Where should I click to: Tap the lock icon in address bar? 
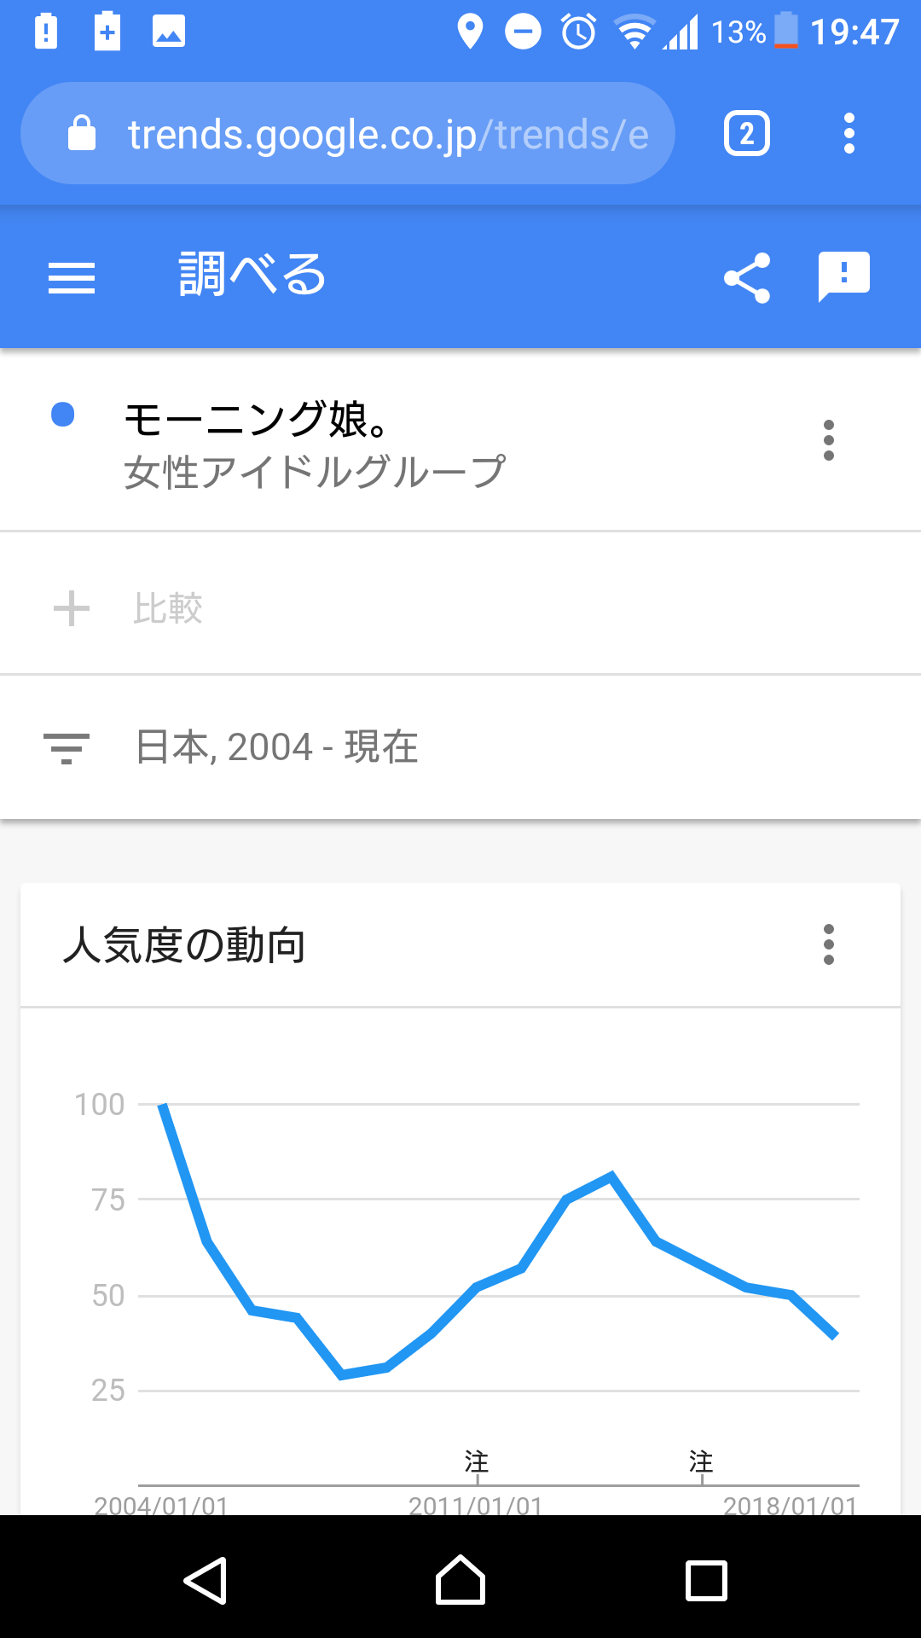82,134
